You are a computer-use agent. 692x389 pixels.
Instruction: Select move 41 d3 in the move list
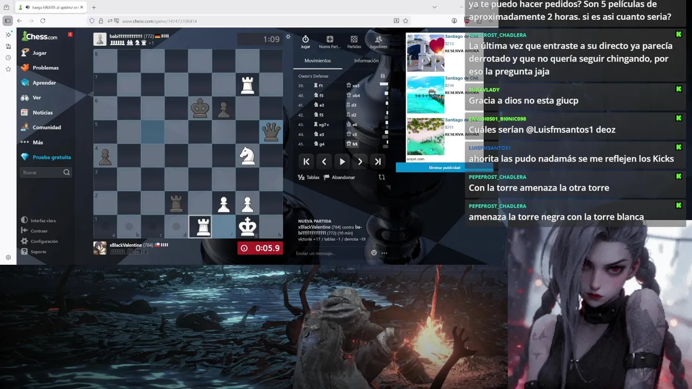pyautogui.click(x=351, y=105)
